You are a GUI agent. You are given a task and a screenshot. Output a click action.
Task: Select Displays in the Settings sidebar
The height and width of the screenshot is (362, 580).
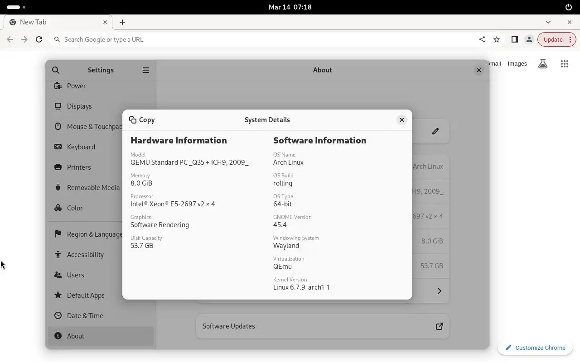pyautogui.click(x=79, y=106)
